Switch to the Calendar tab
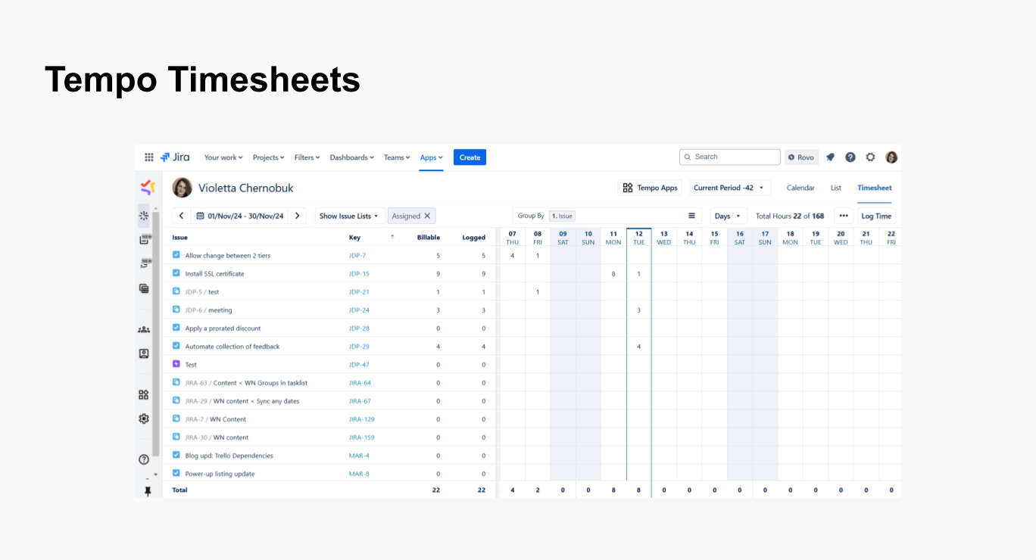Viewport: 1036px width, 560px height. (x=800, y=188)
